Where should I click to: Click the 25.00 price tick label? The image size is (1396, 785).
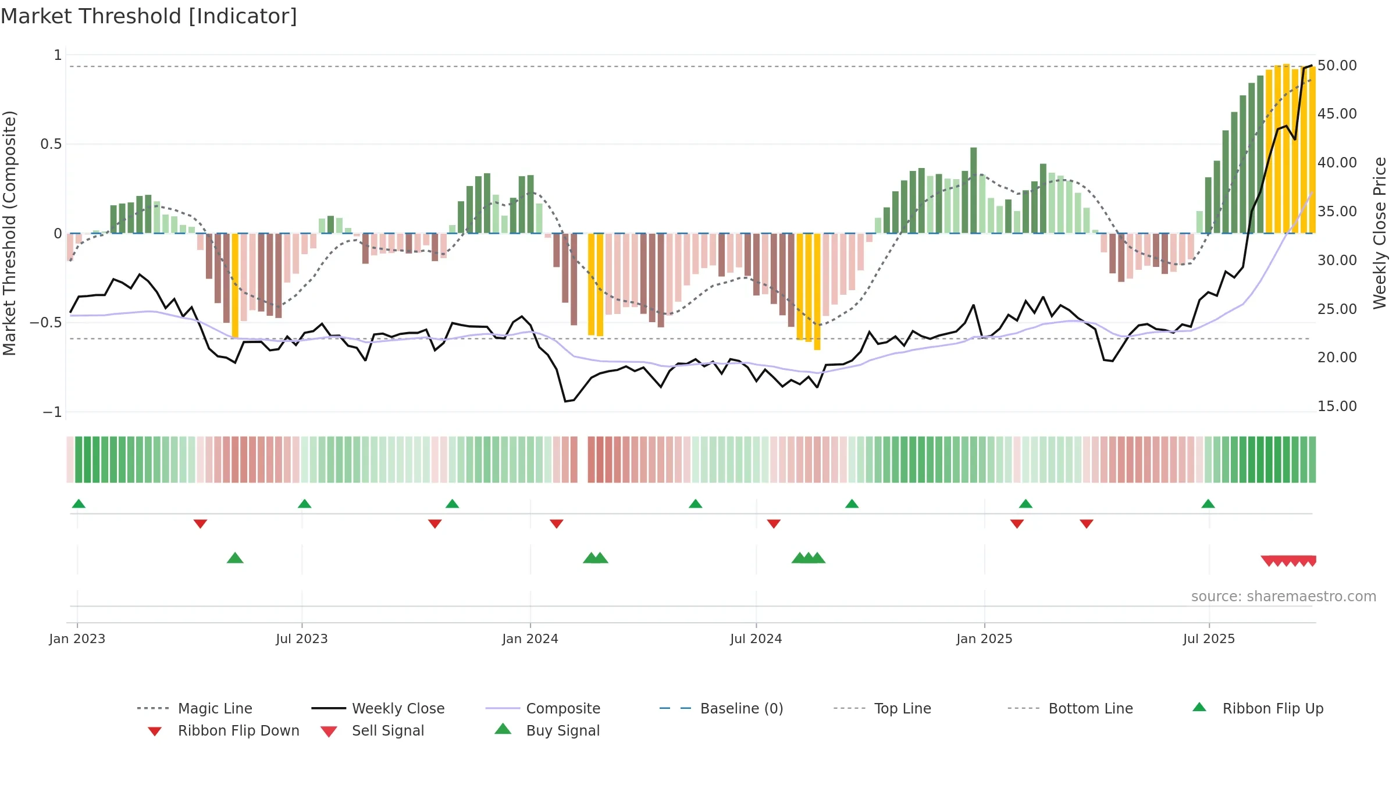[x=1337, y=309]
